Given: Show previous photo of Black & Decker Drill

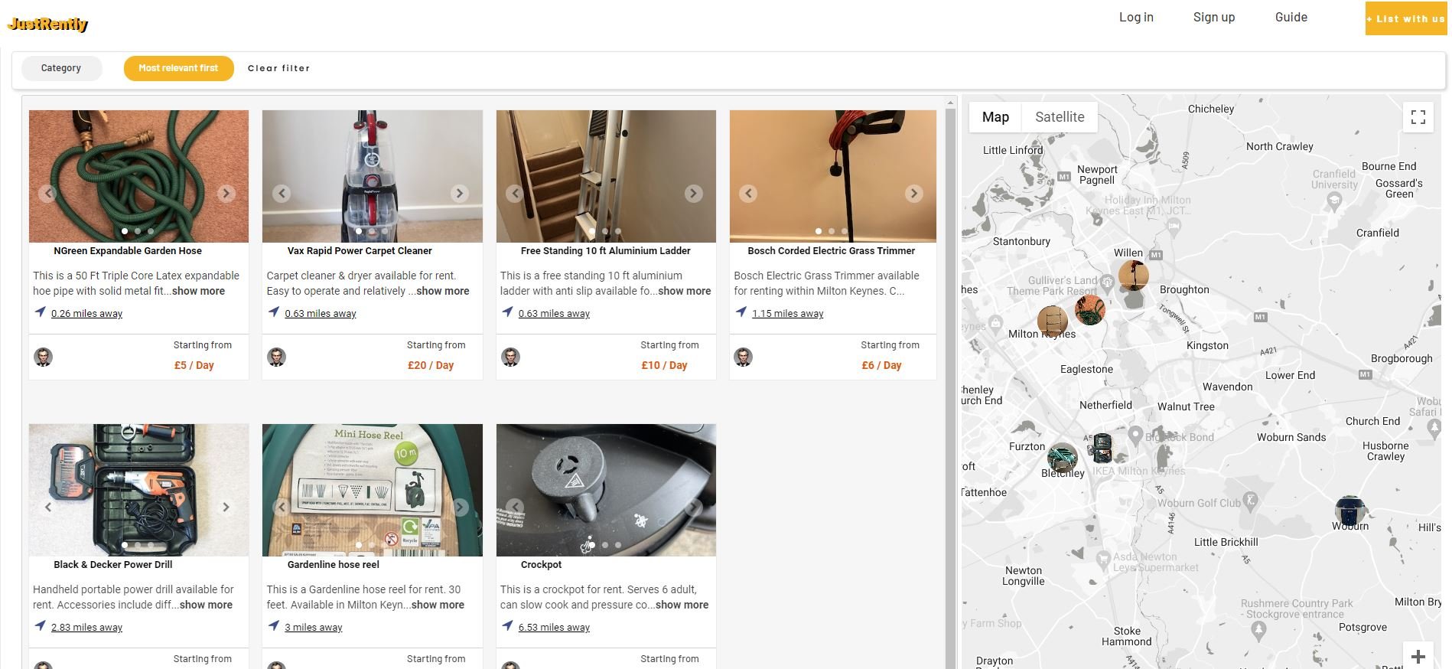Looking at the screenshot, I should 47,507.
